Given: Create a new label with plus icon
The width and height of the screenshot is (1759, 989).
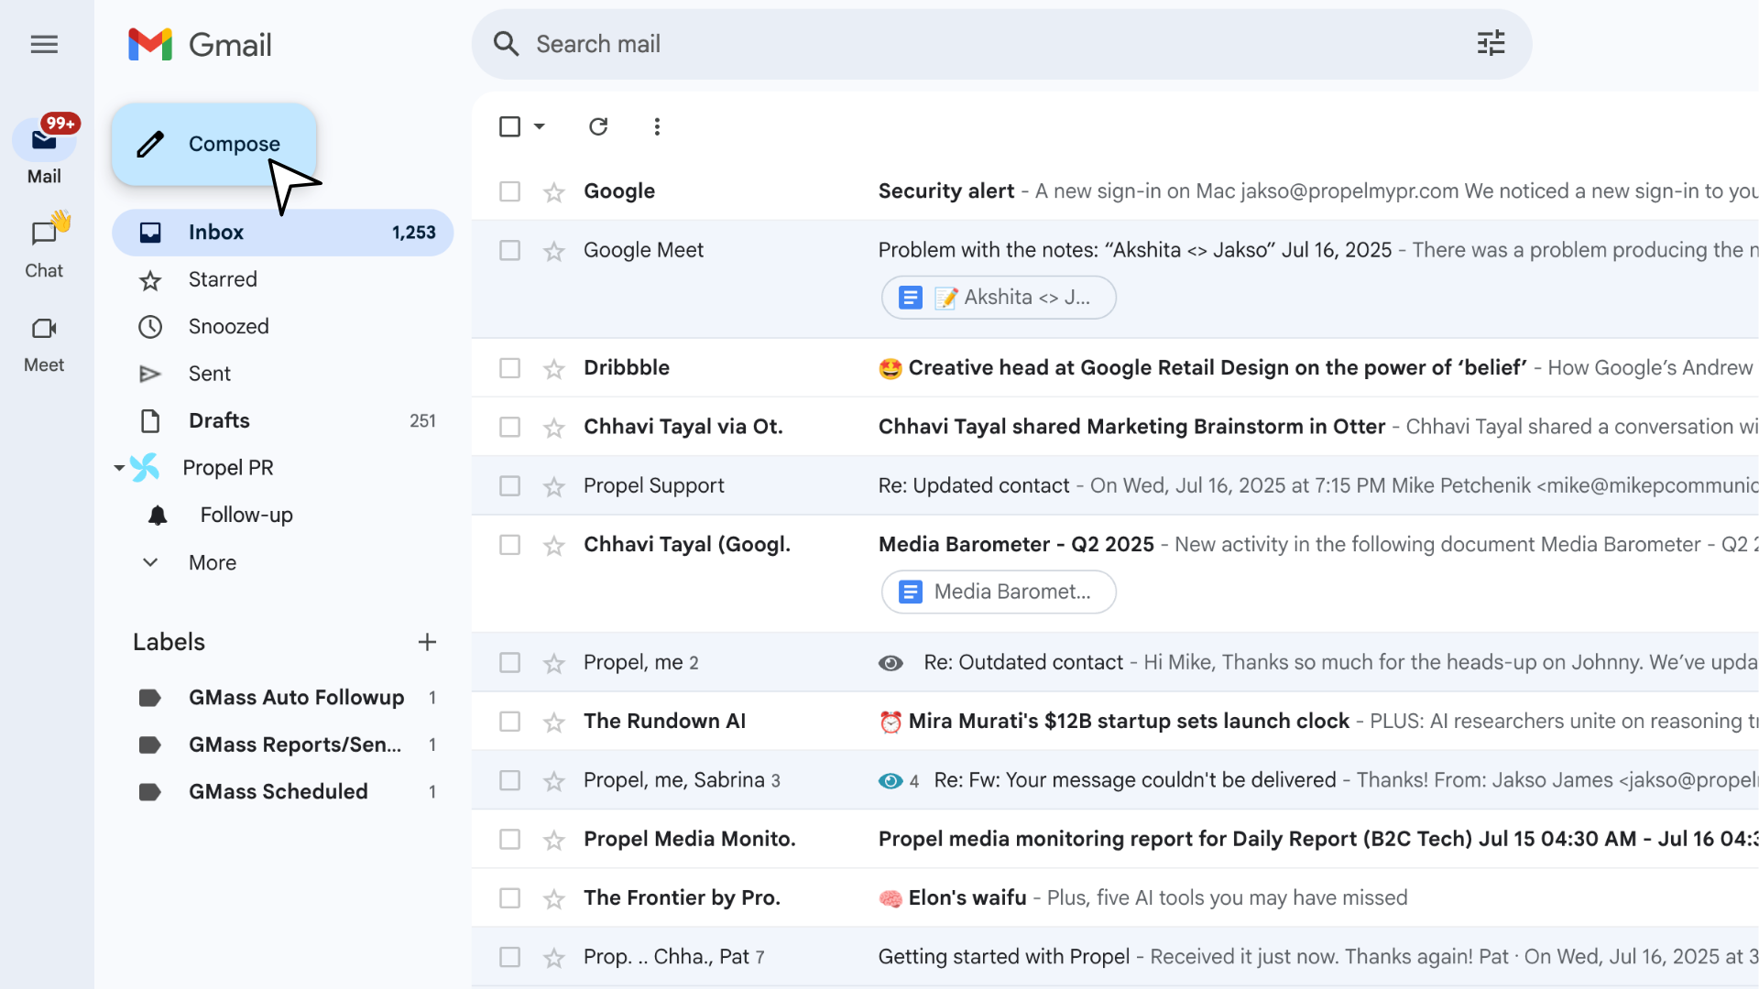Looking at the screenshot, I should point(427,642).
